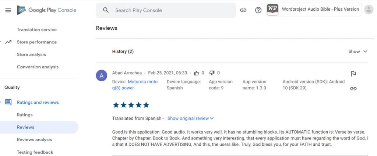This screenshot has height=156, width=377.
Task: Collapse the Store performance section arrow
Action: click(8, 42)
